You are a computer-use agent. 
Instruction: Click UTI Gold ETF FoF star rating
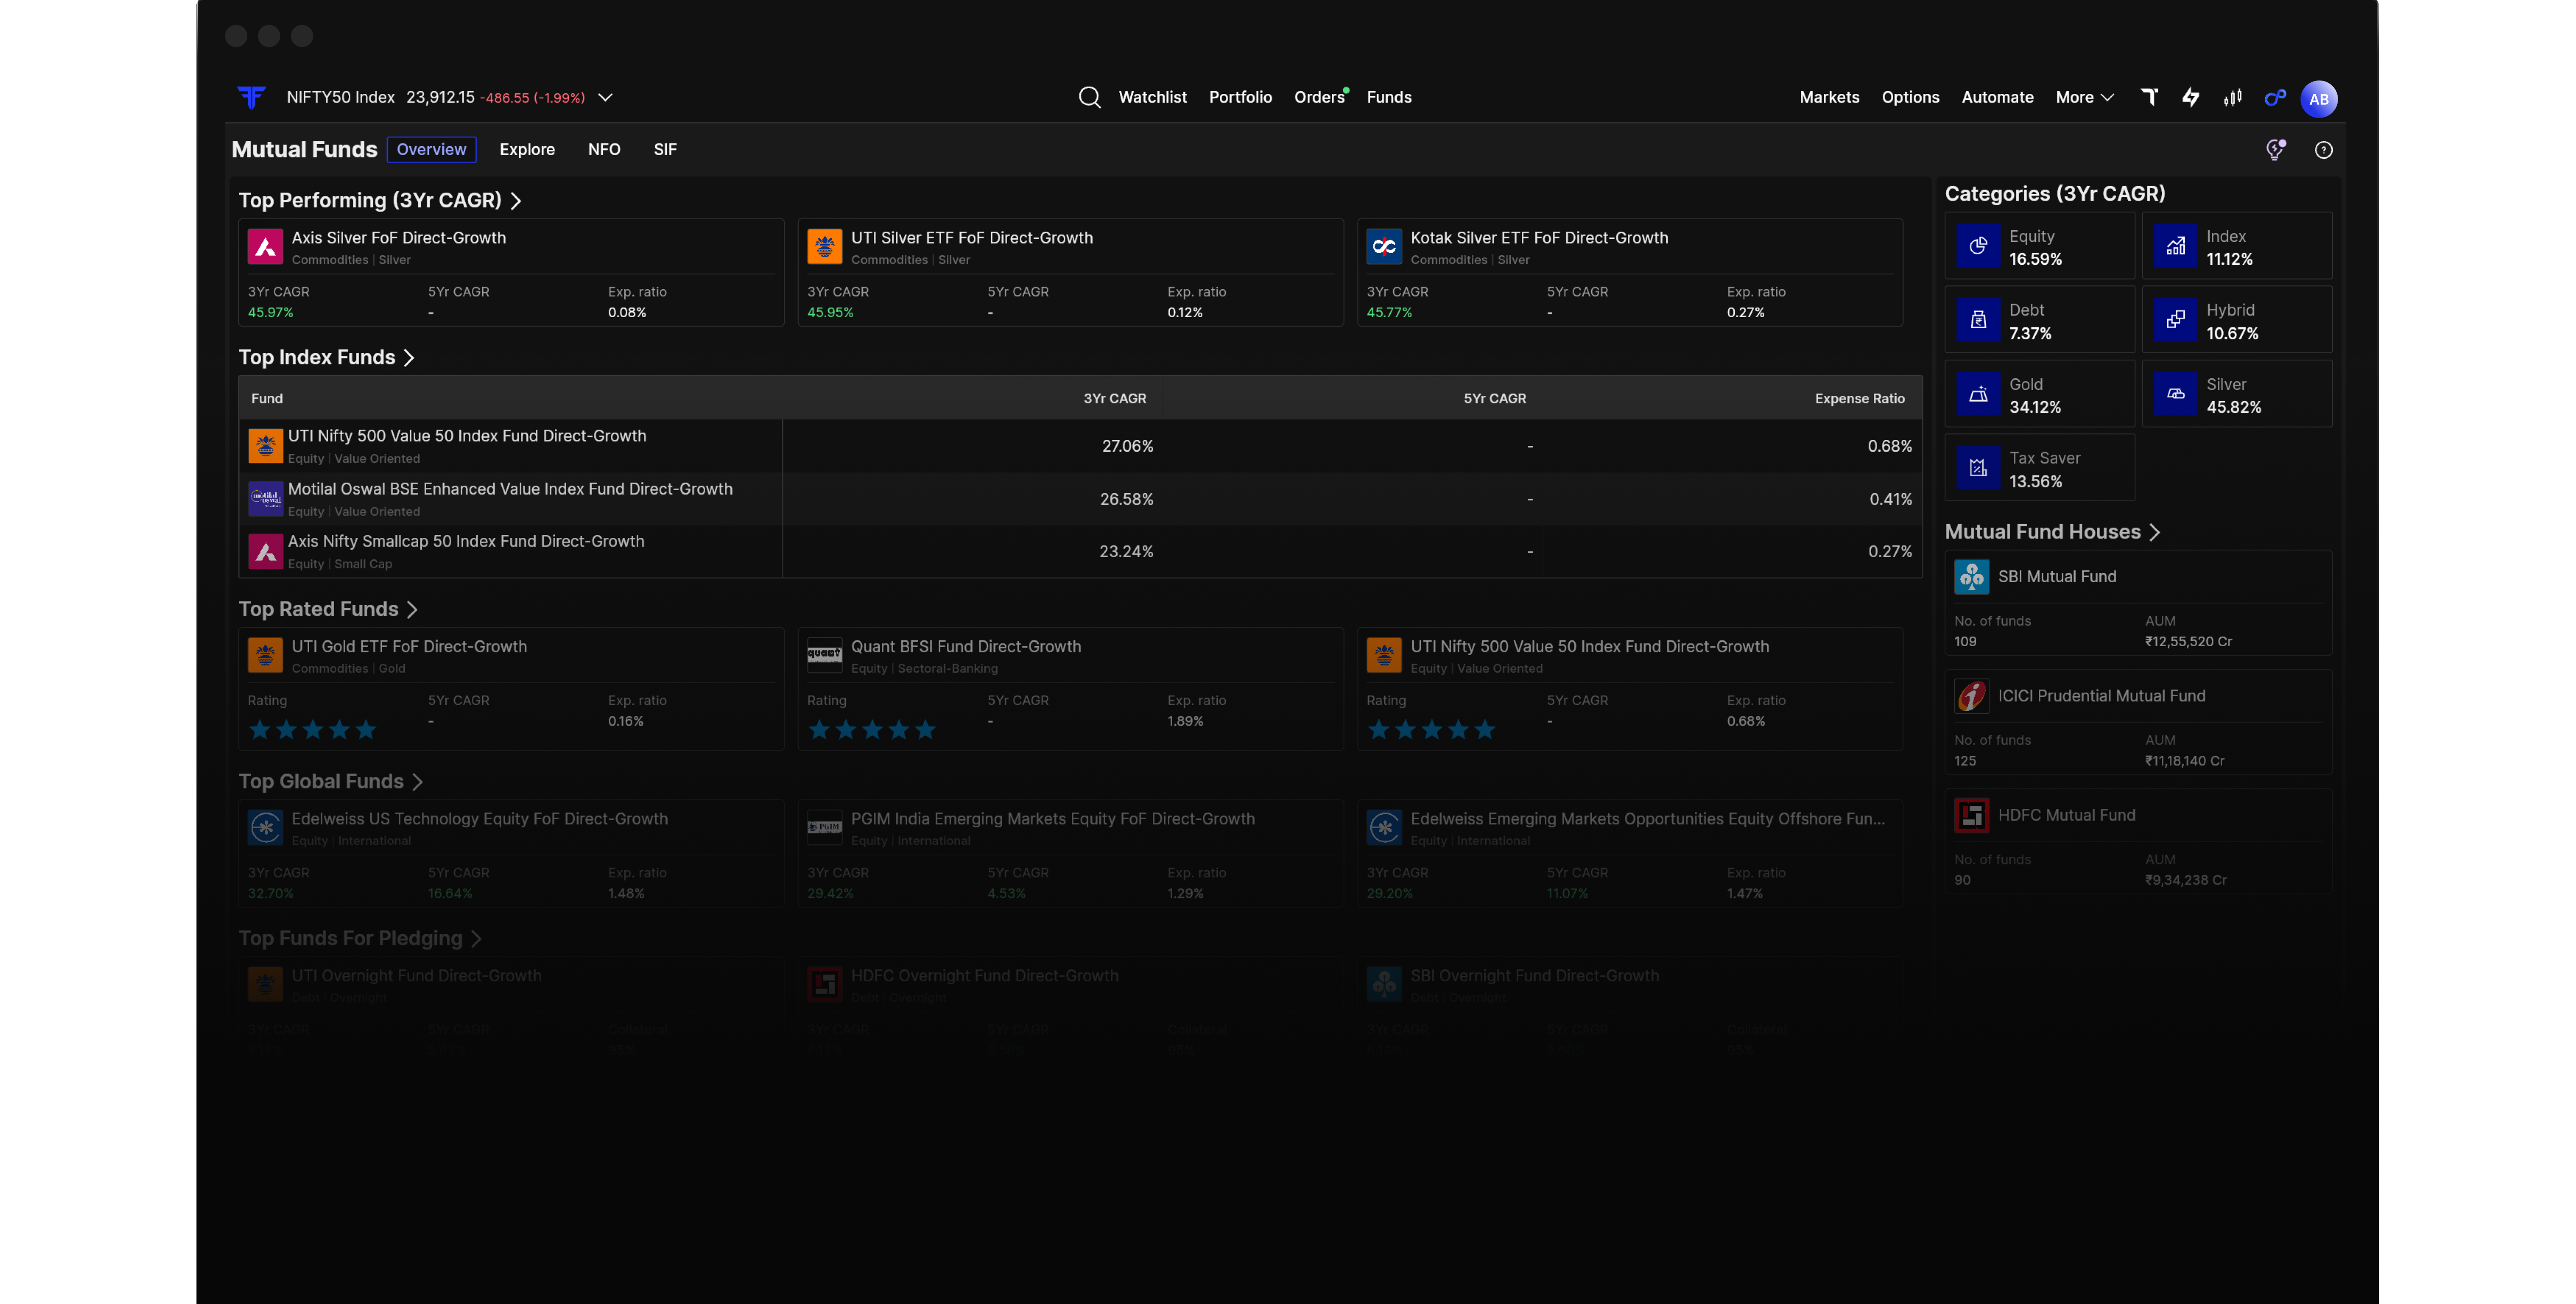(312, 730)
